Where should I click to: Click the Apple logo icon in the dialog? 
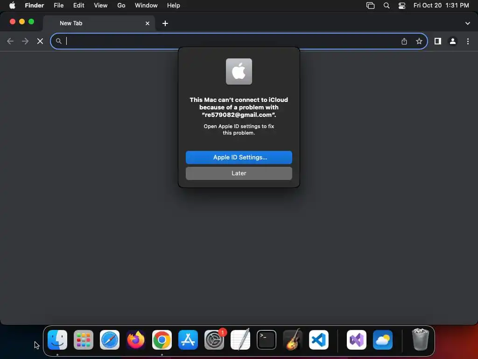click(239, 72)
